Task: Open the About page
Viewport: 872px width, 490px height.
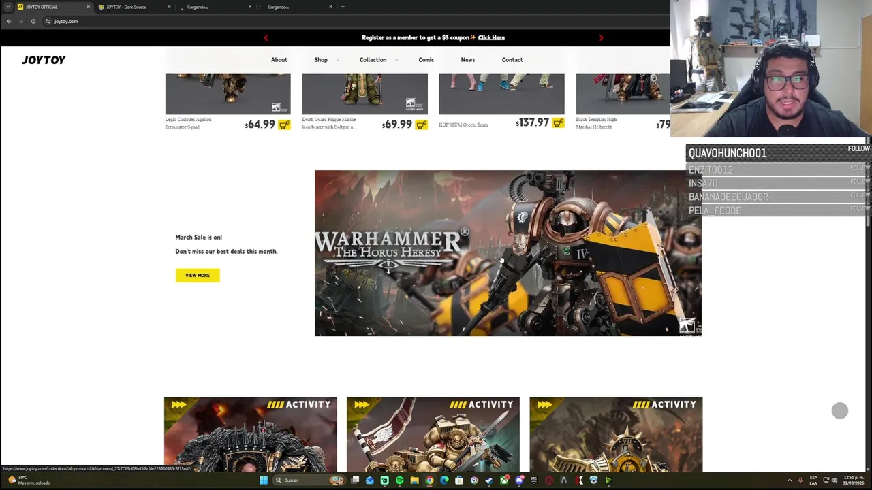Action: 279,60
